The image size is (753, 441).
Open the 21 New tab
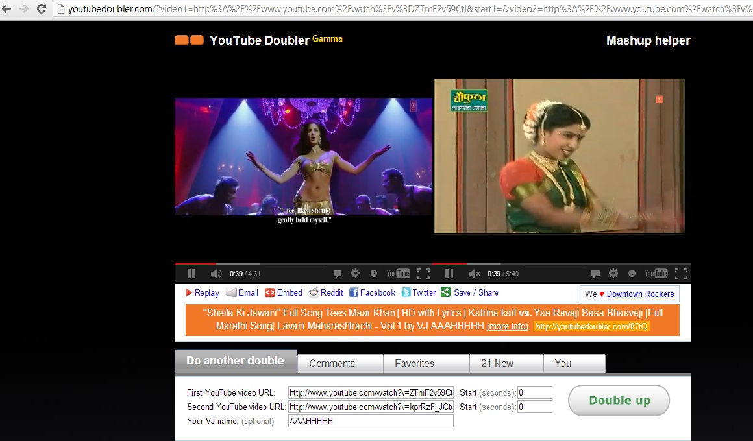tap(506, 364)
